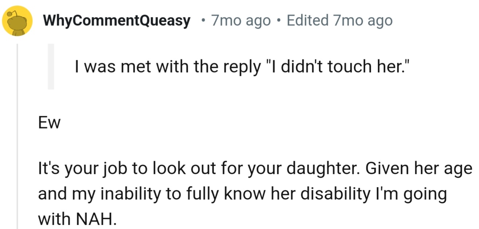479x229 pixels.
Task: Click the word "going" in the comment
Action: click(x=428, y=195)
